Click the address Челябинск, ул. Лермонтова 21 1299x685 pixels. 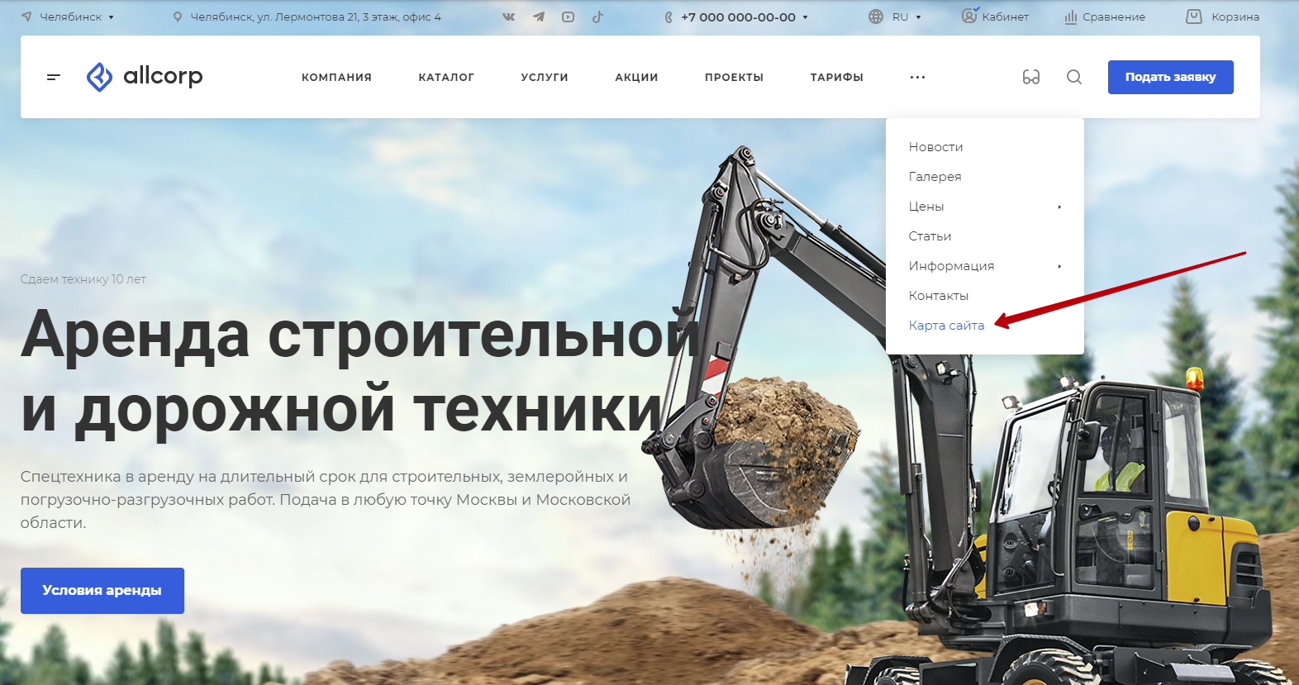coord(316,17)
